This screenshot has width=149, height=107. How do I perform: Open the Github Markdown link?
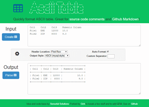coord(125,19)
